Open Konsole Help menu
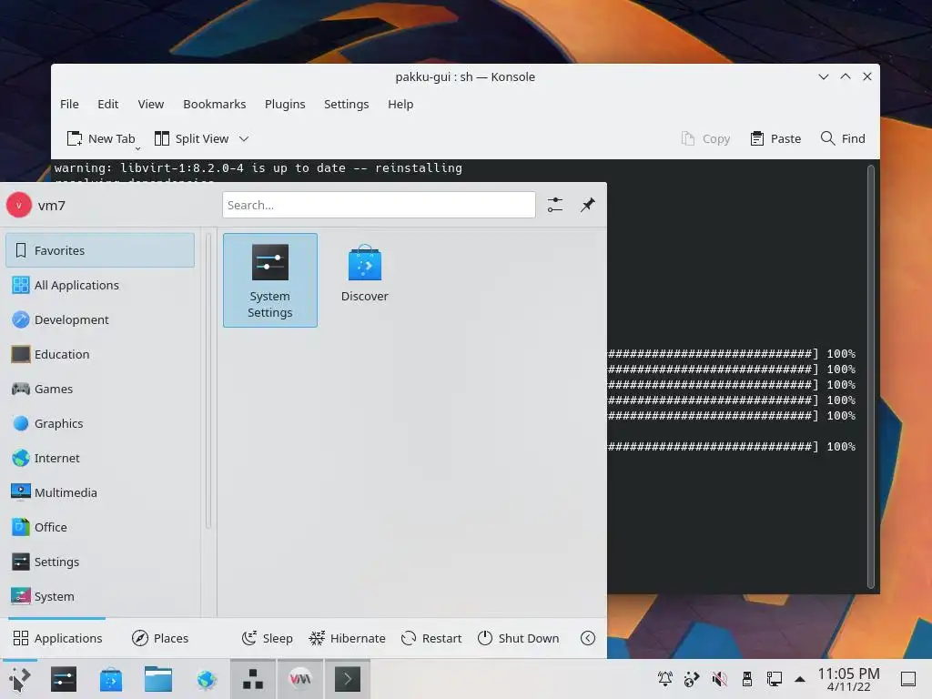 [x=400, y=104]
